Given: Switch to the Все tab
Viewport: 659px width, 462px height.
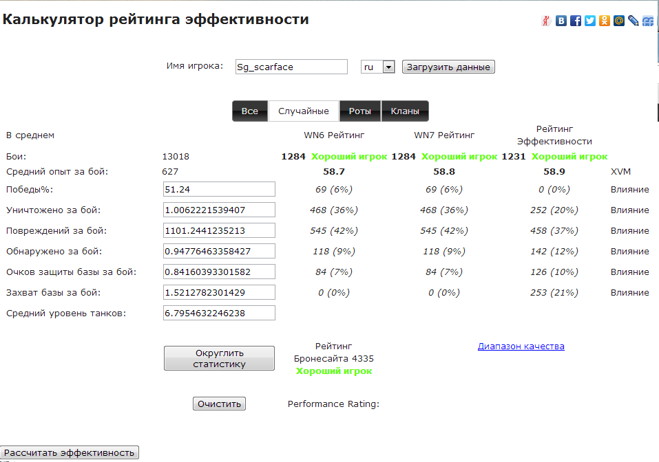Looking at the screenshot, I should point(250,111).
